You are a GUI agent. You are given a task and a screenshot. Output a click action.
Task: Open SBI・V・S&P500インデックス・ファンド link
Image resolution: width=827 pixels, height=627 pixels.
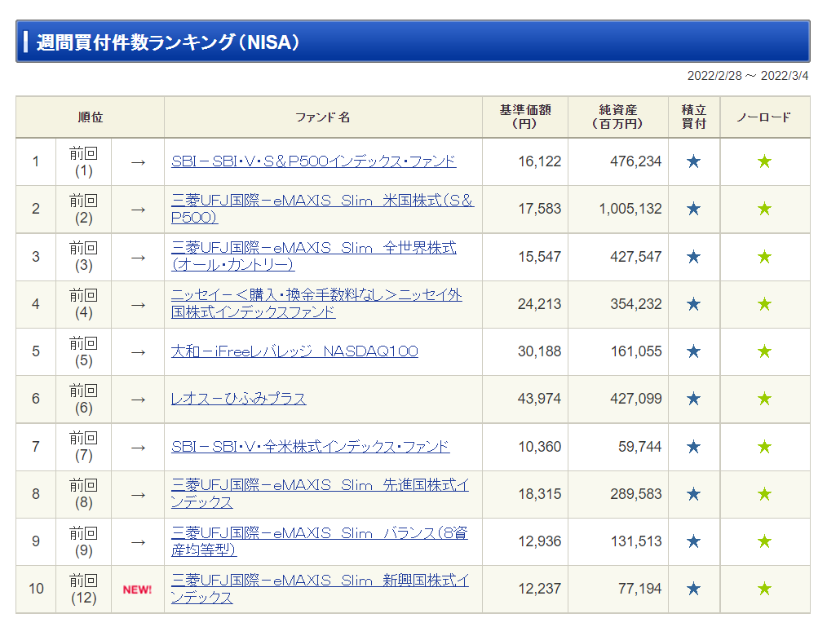313,161
